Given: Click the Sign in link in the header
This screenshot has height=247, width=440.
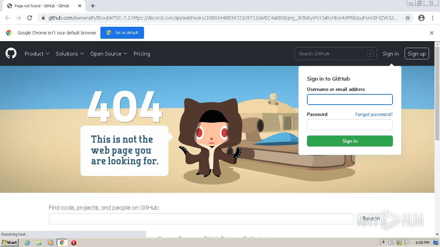Looking at the screenshot, I should (391, 54).
